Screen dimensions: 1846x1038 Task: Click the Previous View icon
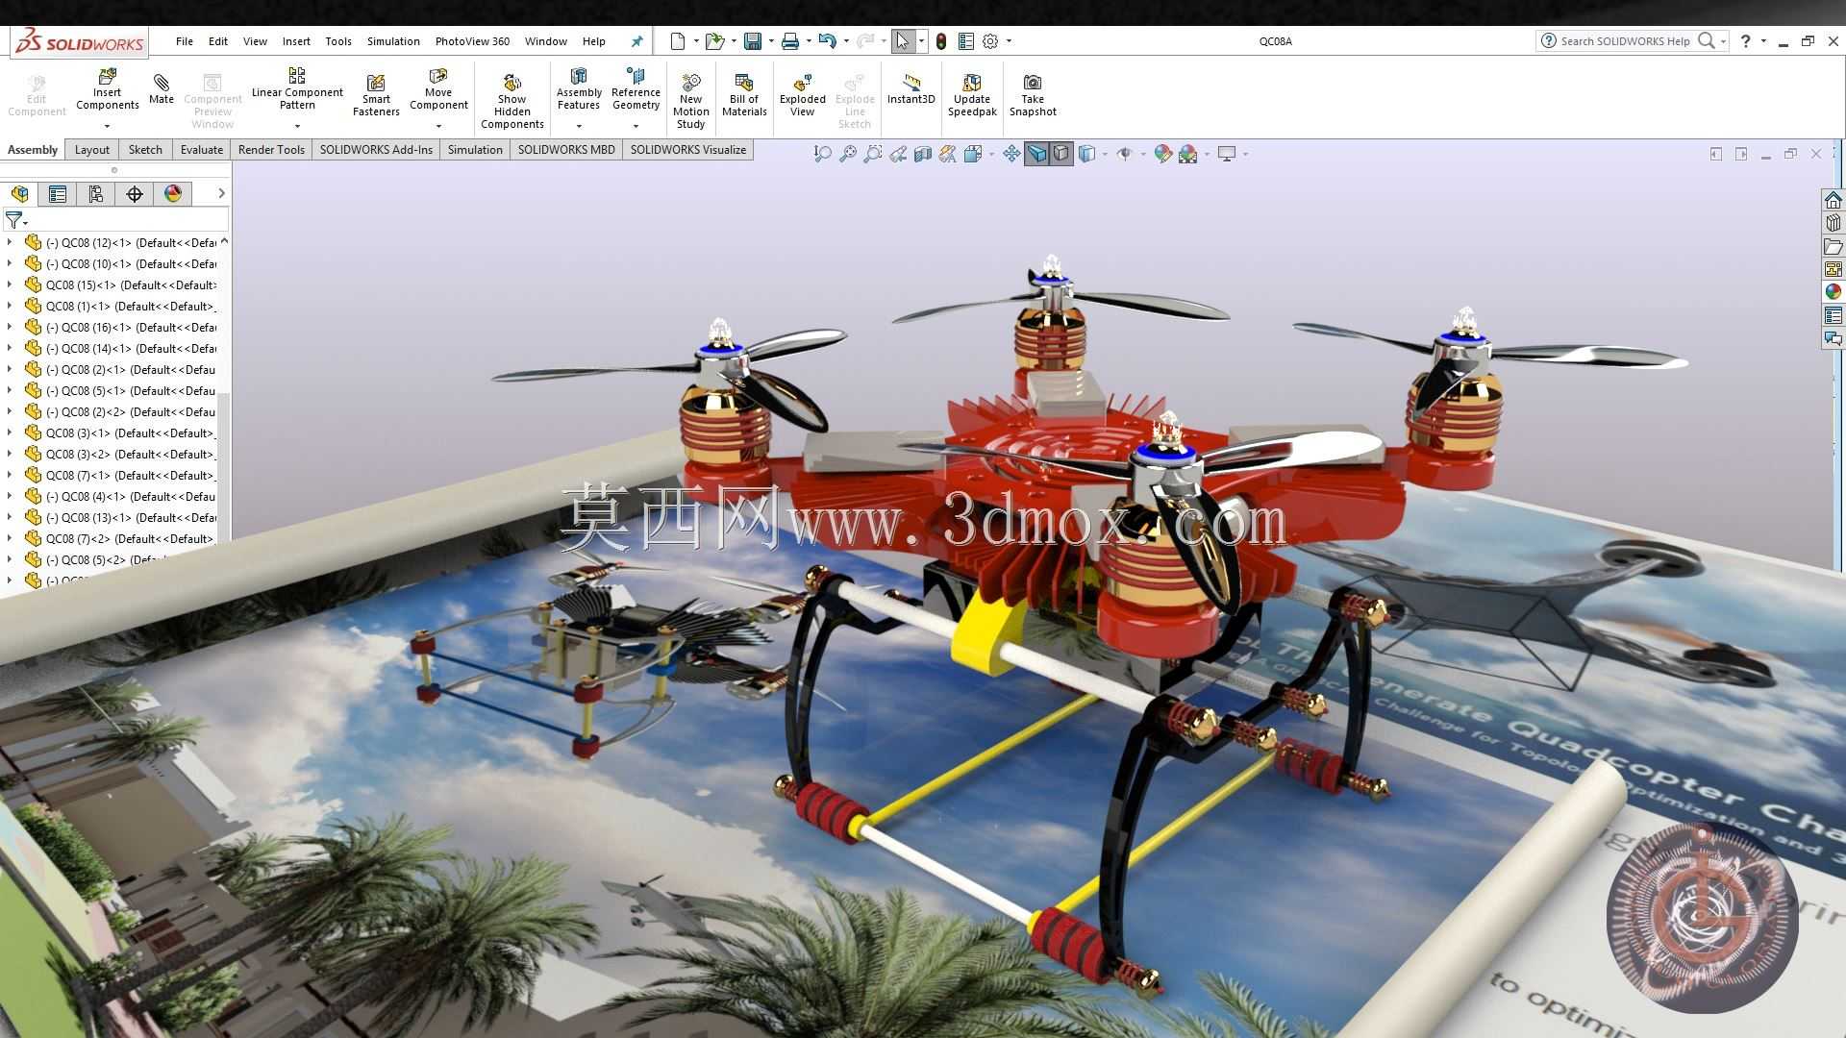click(x=897, y=154)
